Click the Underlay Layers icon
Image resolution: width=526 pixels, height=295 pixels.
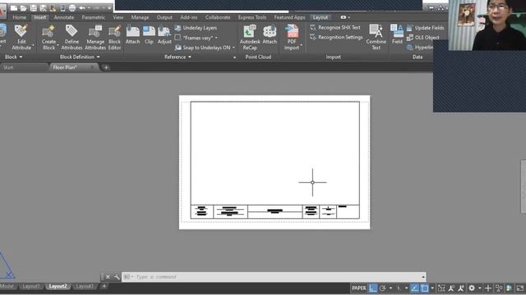coord(178,28)
